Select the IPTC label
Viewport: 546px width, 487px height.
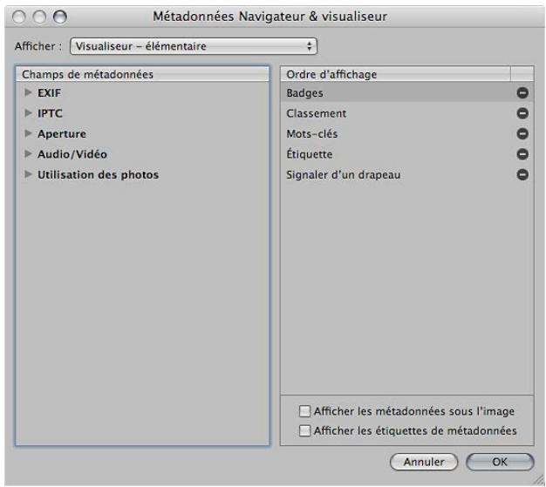pyautogui.click(x=50, y=113)
